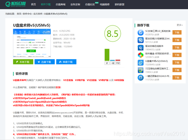This screenshot has height=140, width=188.
Task: Click 432878人安装 install count text
Action: click(152, 35)
